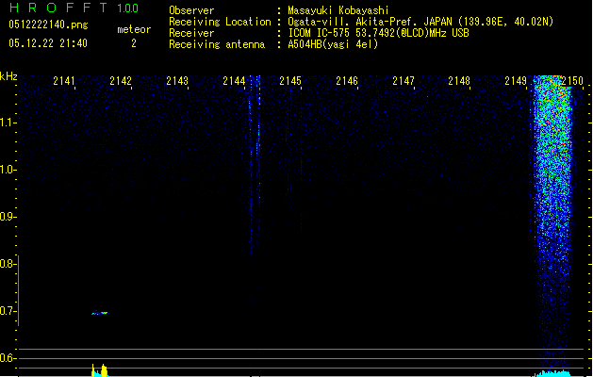
Task: Click the 0.7 frequency axis label
Action: click(x=8, y=311)
